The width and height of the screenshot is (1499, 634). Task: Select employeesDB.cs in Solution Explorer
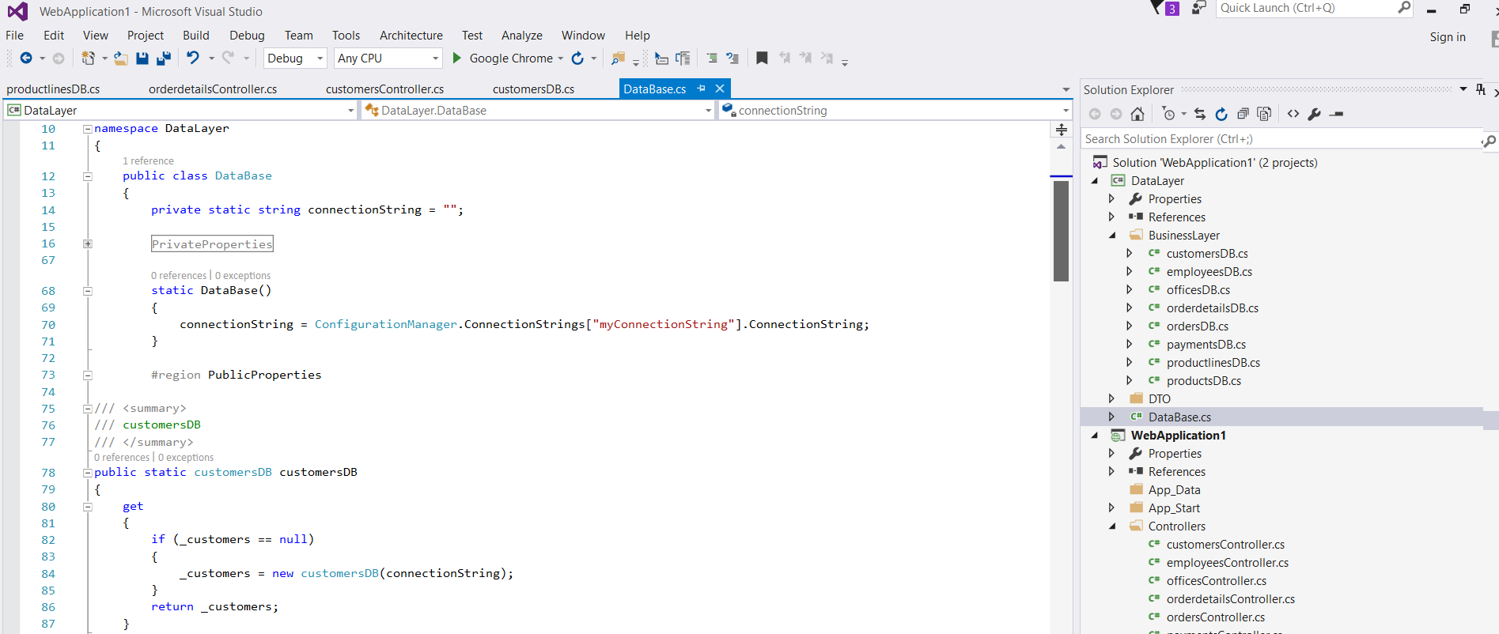coord(1209,272)
